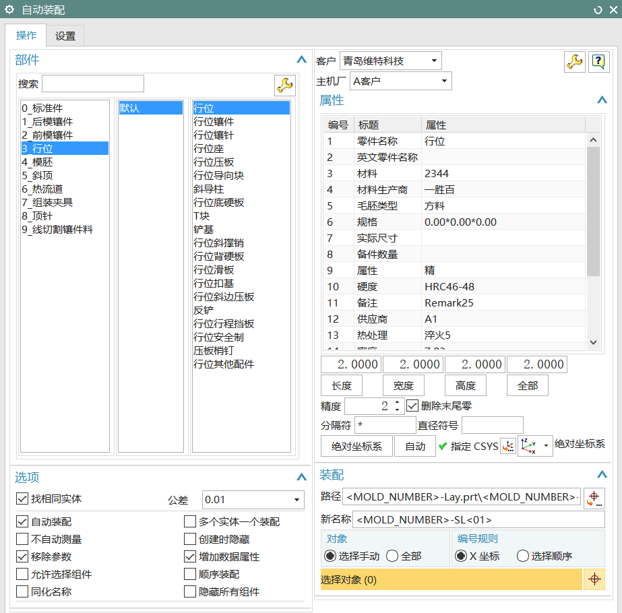The width and height of the screenshot is (622, 613).
Task: Click the attribute table scroll up arrow
Action: click(593, 139)
